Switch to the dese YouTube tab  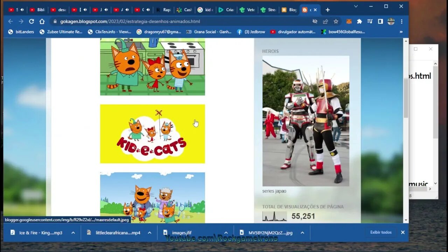pyautogui.click(x=59, y=10)
